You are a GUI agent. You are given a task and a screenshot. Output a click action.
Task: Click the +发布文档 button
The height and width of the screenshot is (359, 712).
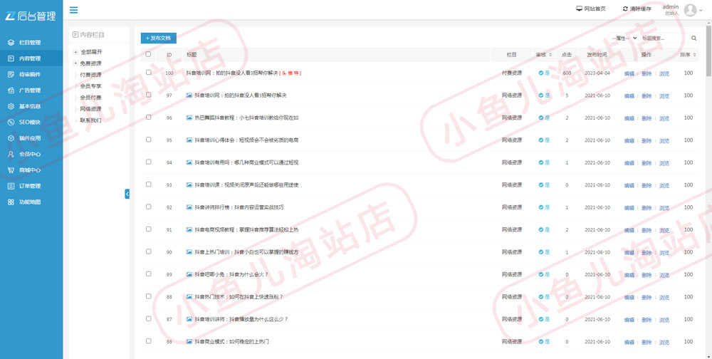coord(159,38)
